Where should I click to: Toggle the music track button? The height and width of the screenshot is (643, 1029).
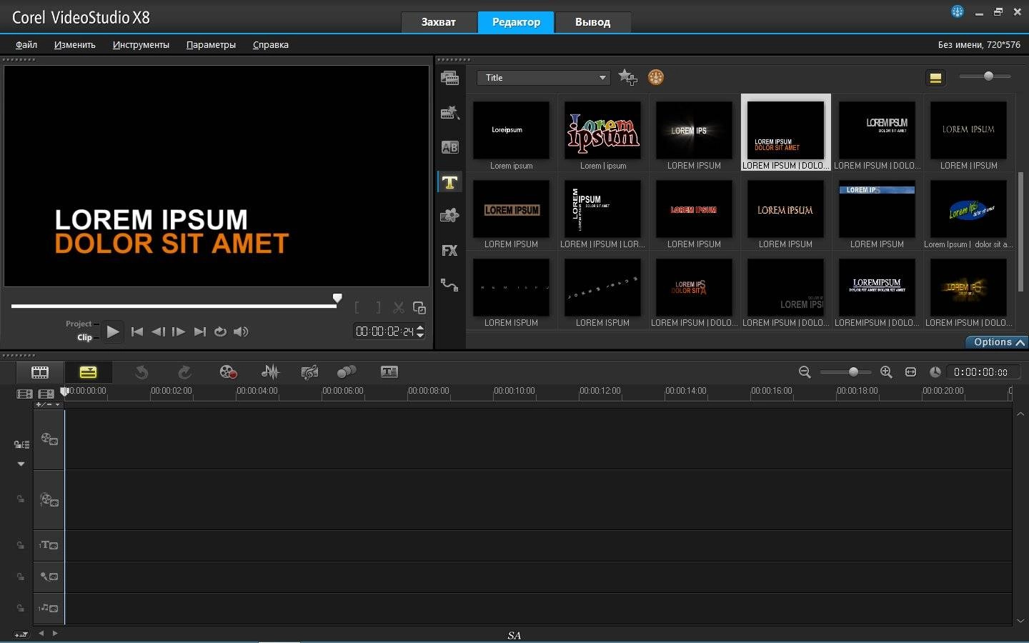point(49,608)
